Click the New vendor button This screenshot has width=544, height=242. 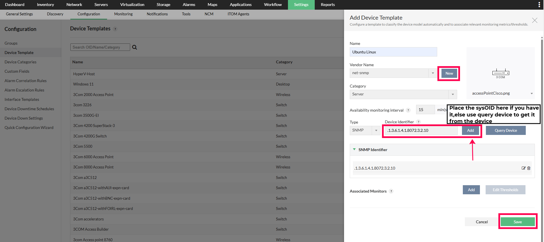pos(449,73)
